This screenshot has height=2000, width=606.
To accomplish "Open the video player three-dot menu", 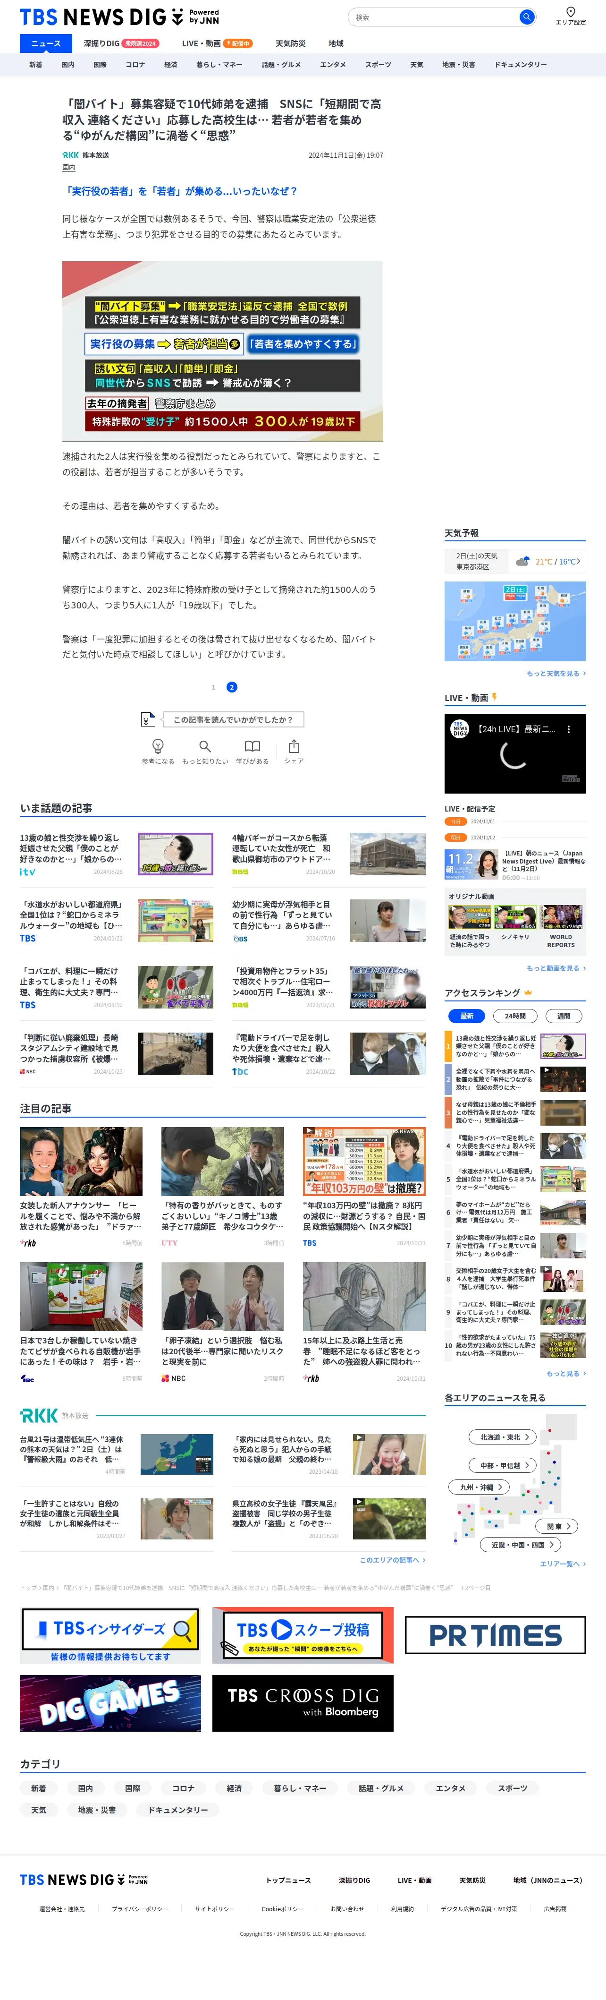I will point(569,729).
